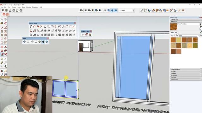Click materials In Model home button
The width and height of the screenshot is (202, 113).
(177, 35)
